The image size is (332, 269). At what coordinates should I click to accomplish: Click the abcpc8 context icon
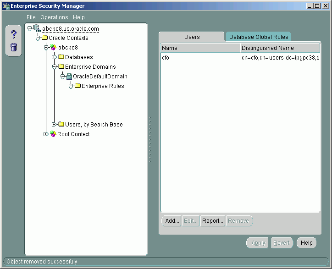(53, 47)
